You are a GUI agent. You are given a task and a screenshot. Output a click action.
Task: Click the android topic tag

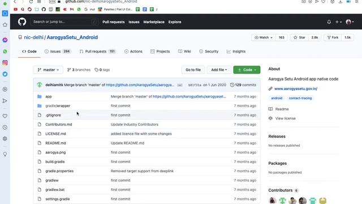(x=277, y=98)
